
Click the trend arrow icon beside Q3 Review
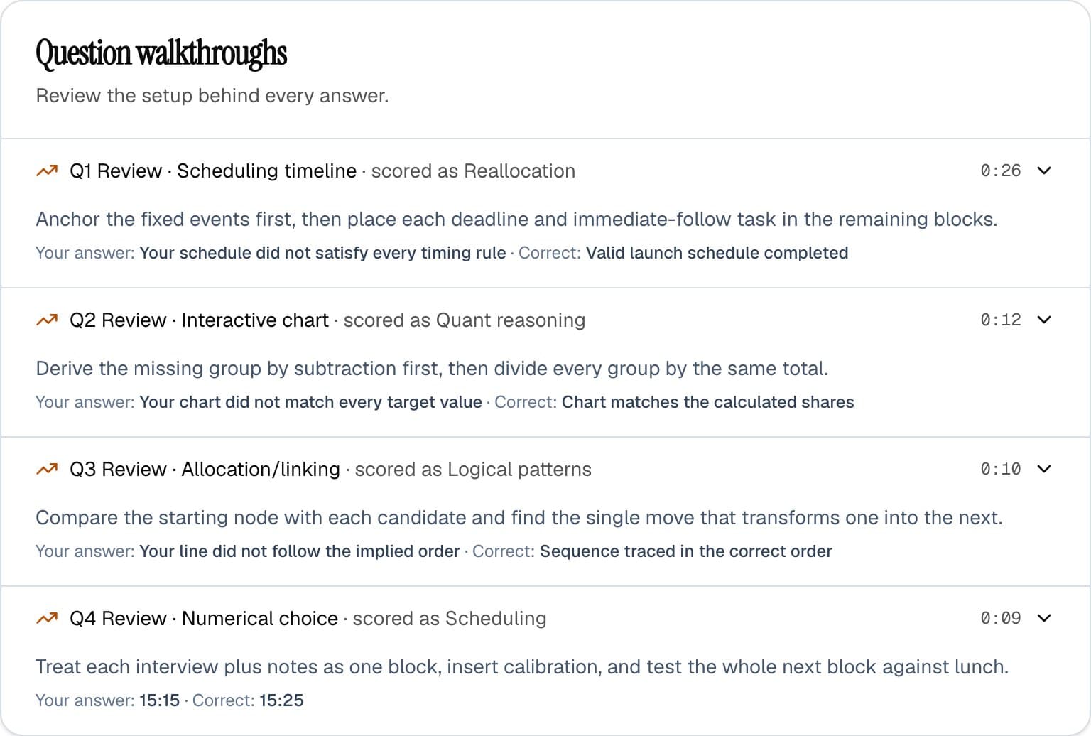pos(47,470)
